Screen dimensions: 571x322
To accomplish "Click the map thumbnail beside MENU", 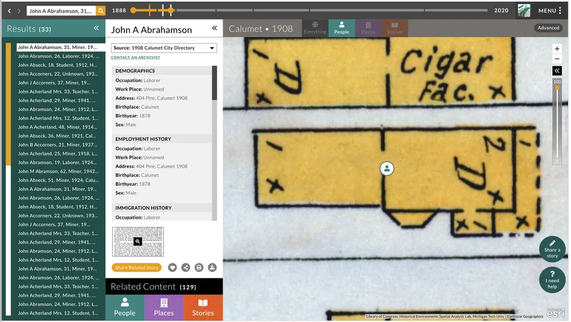I will pyautogui.click(x=524, y=11).
